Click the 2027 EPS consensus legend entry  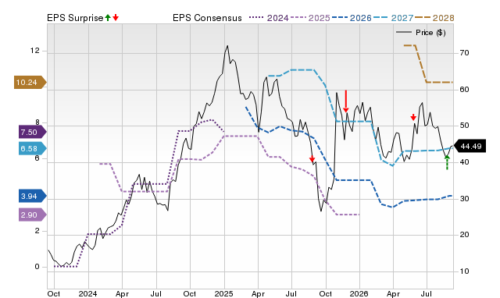pyautogui.click(x=393, y=18)
